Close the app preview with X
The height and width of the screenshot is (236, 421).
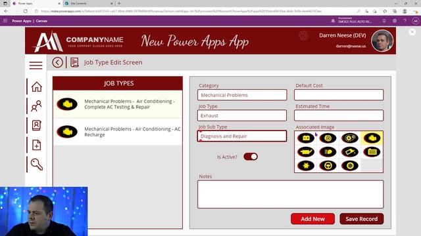click(x=412, y=32)
